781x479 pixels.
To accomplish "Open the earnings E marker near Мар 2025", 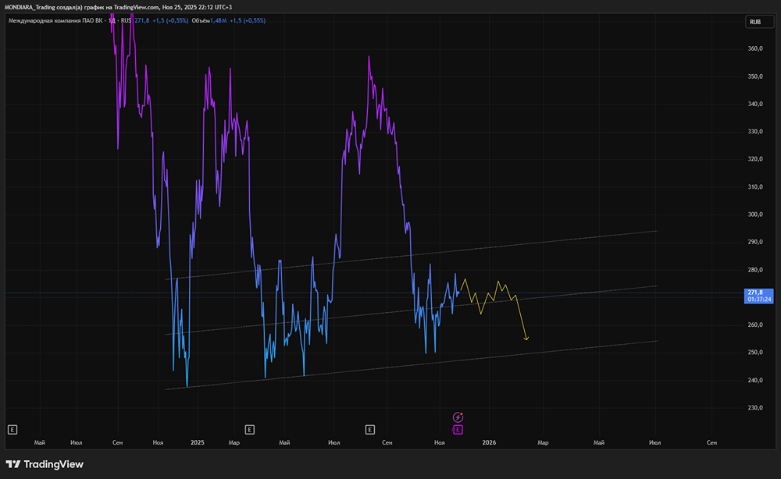I will pyautogui.click(x=249, y=429).
